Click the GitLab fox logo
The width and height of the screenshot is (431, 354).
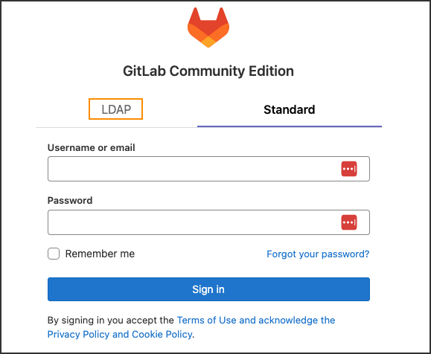(x=208, y=28)
